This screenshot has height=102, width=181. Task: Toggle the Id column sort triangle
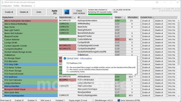(111, 17)
